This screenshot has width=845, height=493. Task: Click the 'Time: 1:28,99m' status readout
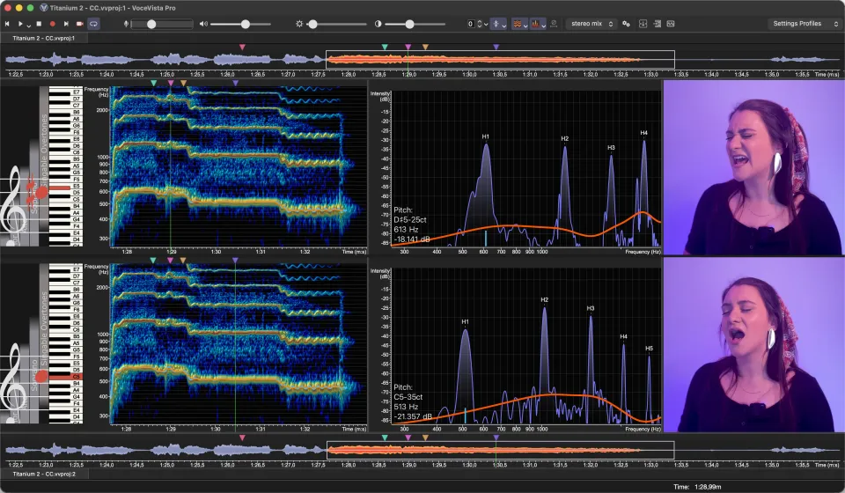pyautogui.click(x=697, y=487)
